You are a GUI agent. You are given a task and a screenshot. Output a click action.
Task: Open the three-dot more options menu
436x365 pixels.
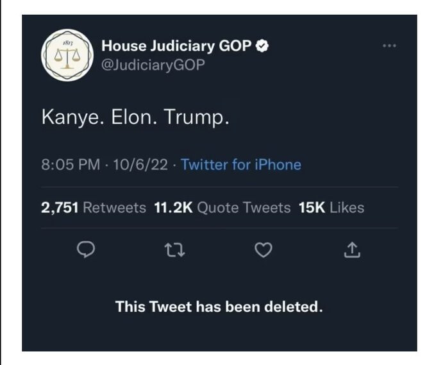click(389, 46)
